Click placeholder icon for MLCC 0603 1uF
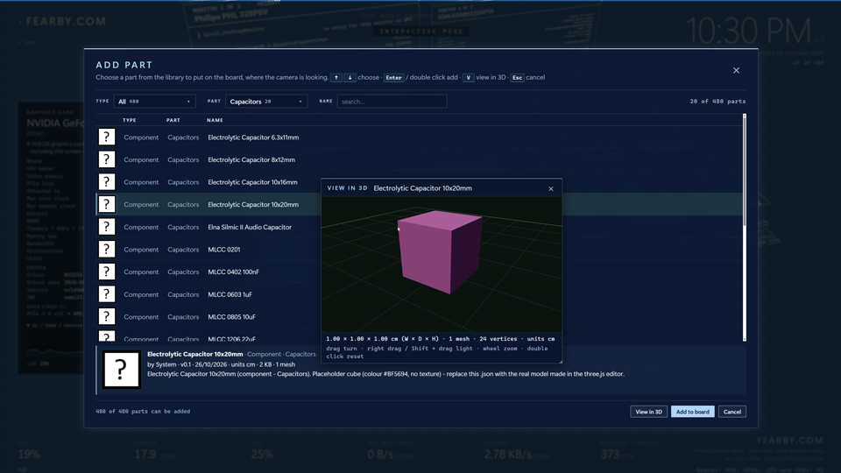841x473 pixels. pos(107,294)
